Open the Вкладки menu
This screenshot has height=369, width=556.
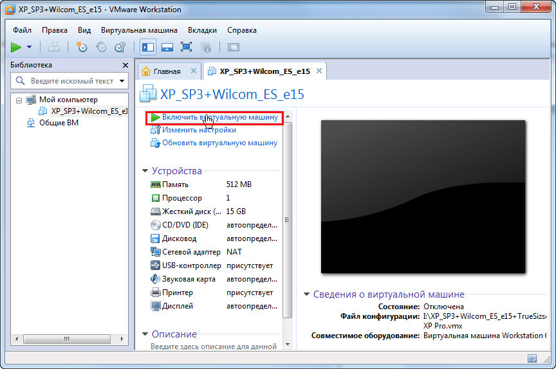[x=202, y=30]
